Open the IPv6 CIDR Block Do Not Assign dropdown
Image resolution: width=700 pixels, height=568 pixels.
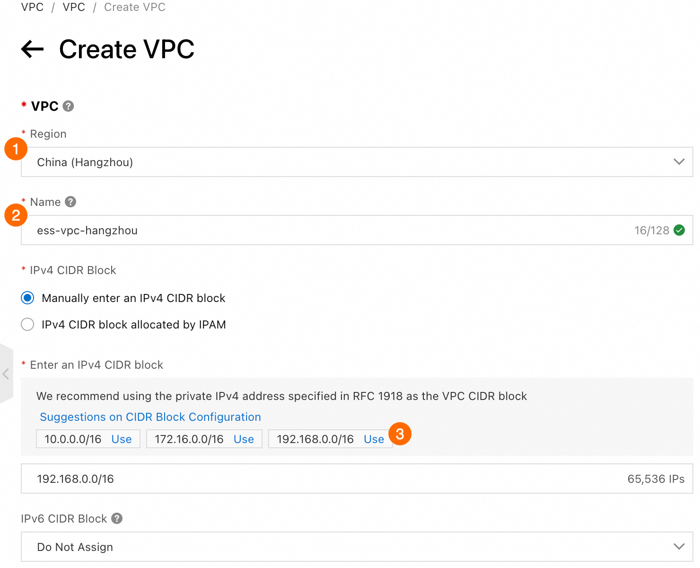pyautogui.click(x=357, y=547)
